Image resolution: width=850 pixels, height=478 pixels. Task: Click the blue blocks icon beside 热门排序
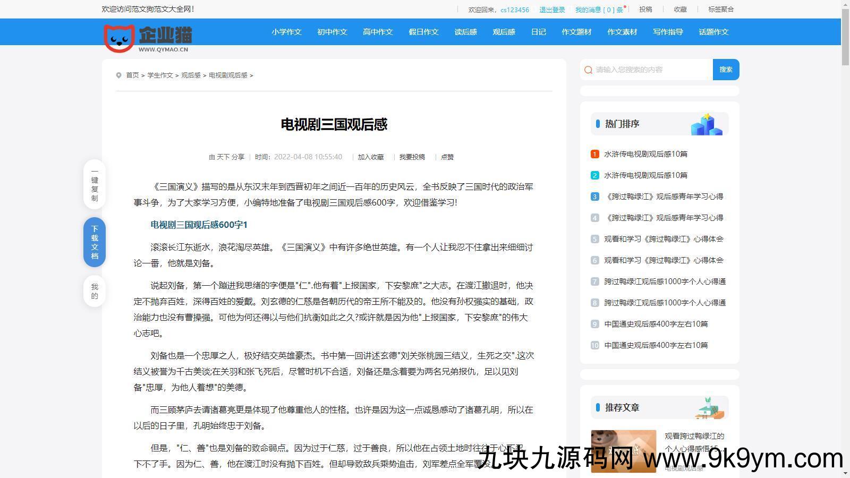click(x=706, y=124)
